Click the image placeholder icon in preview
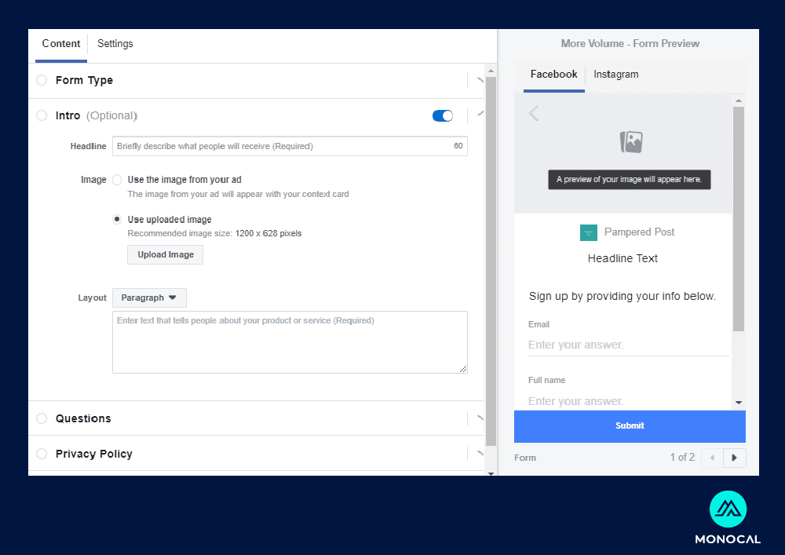 click(631, 142)
